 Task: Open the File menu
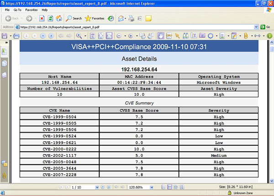7,10
